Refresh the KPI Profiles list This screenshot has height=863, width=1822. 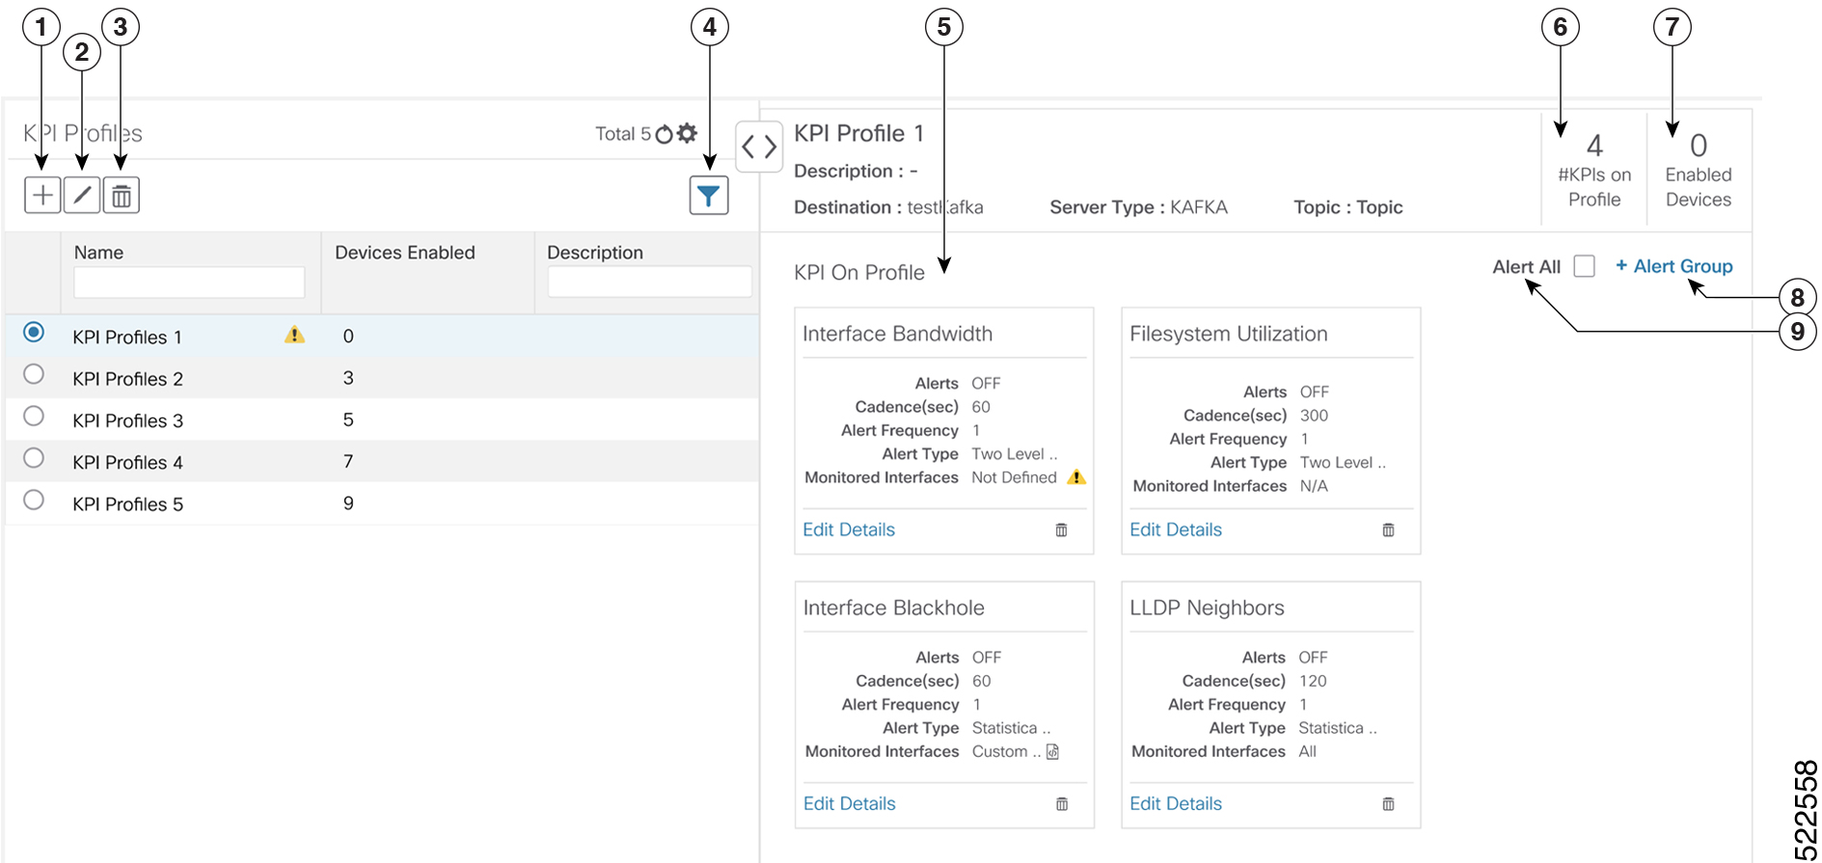coord(664,134)
